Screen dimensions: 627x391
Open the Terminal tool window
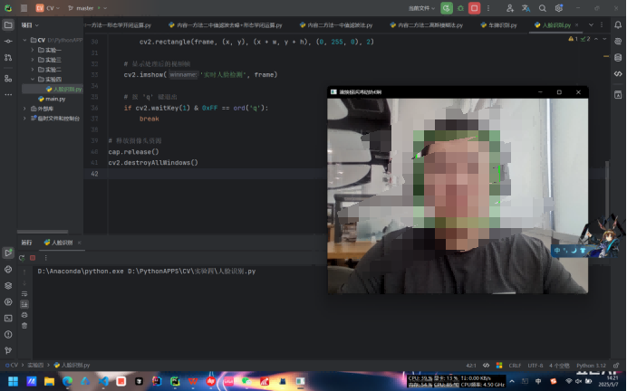tap(8, 319)
